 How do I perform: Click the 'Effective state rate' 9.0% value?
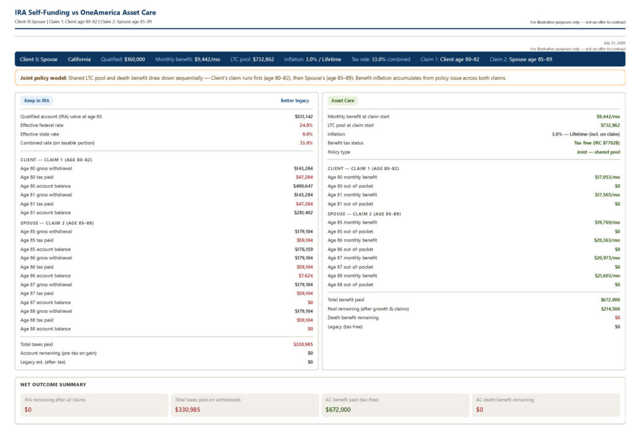(307, 134)
